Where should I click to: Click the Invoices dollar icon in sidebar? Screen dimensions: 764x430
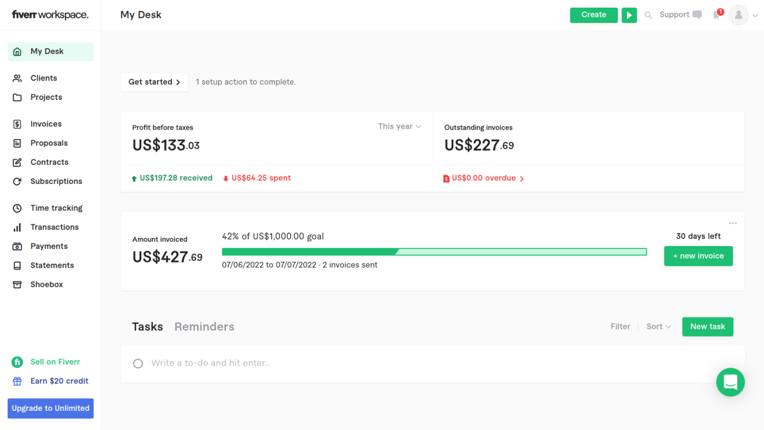coord(17,124)
